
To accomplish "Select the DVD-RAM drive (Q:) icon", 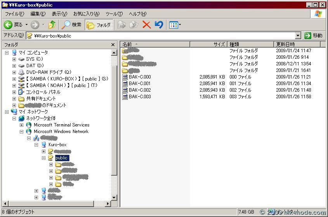I will [x=22, y=72].
